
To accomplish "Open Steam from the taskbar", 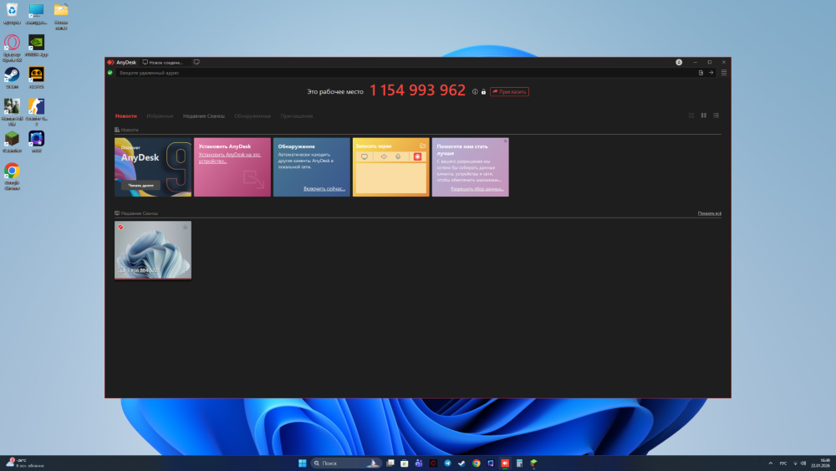I will coord(461,463).
